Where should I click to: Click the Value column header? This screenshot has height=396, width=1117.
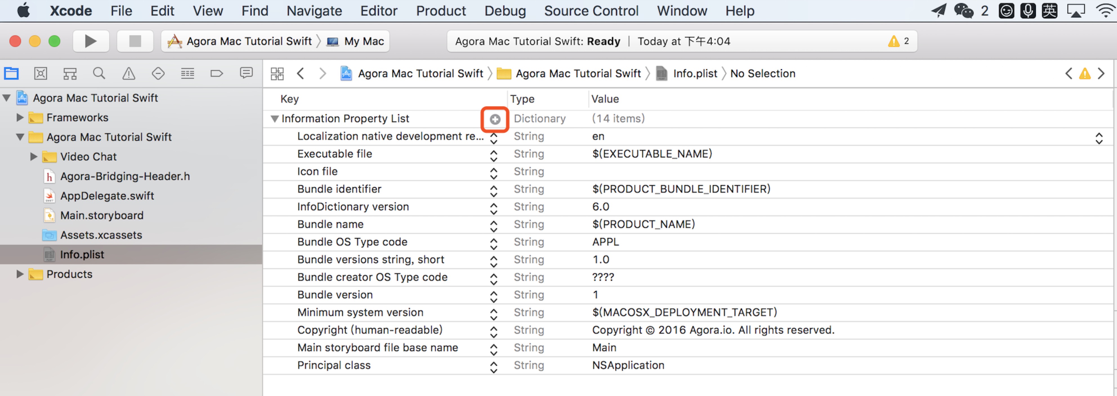pyautogui.click(x=605, y=99)
